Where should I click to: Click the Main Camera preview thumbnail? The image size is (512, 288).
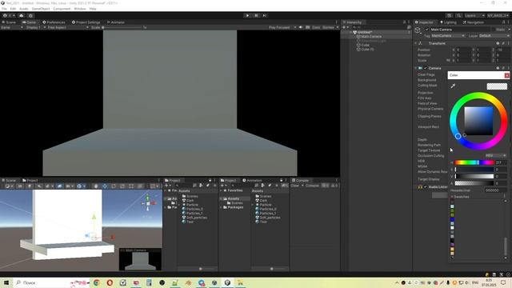click(140, 259)
